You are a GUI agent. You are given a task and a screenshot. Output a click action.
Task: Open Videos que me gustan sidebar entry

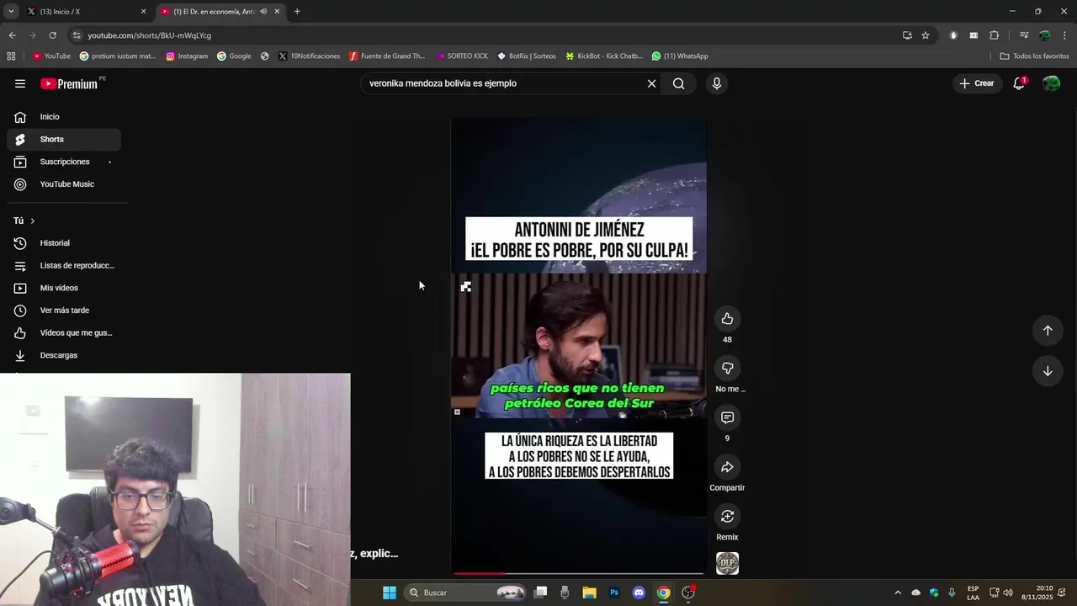64,332
